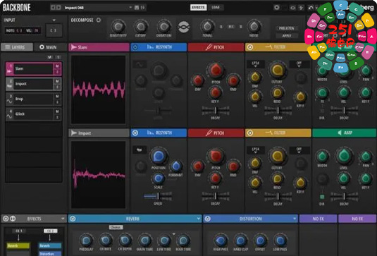The width and height of the screenshot is (377, 256).
Task: Click the Level knob in Impact amp
Action: click(x=344, y=156)
